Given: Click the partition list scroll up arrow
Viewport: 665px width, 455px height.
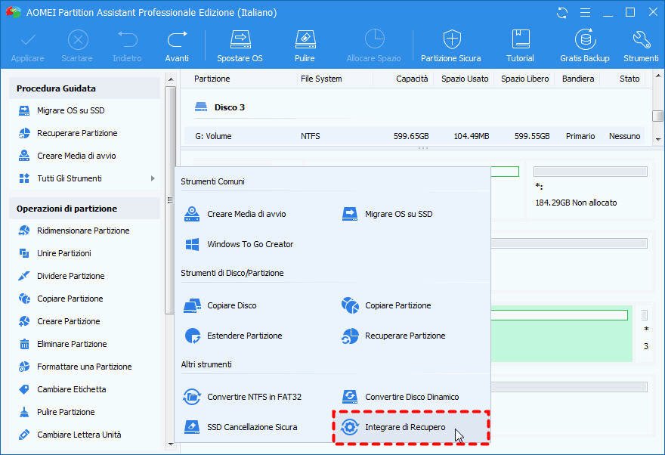Looking at the screenshot, I should (x=657, y=76).
